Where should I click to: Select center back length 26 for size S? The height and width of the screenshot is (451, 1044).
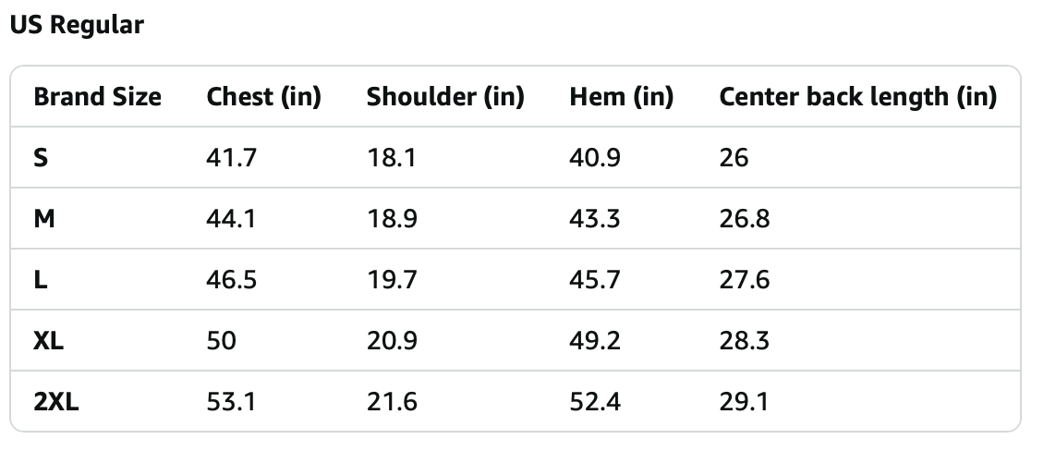click(x=734, y=158)
